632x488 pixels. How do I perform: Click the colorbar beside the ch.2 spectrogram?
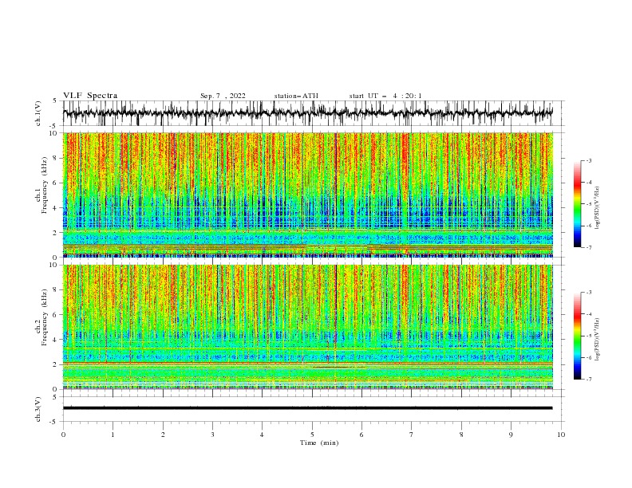578,336
